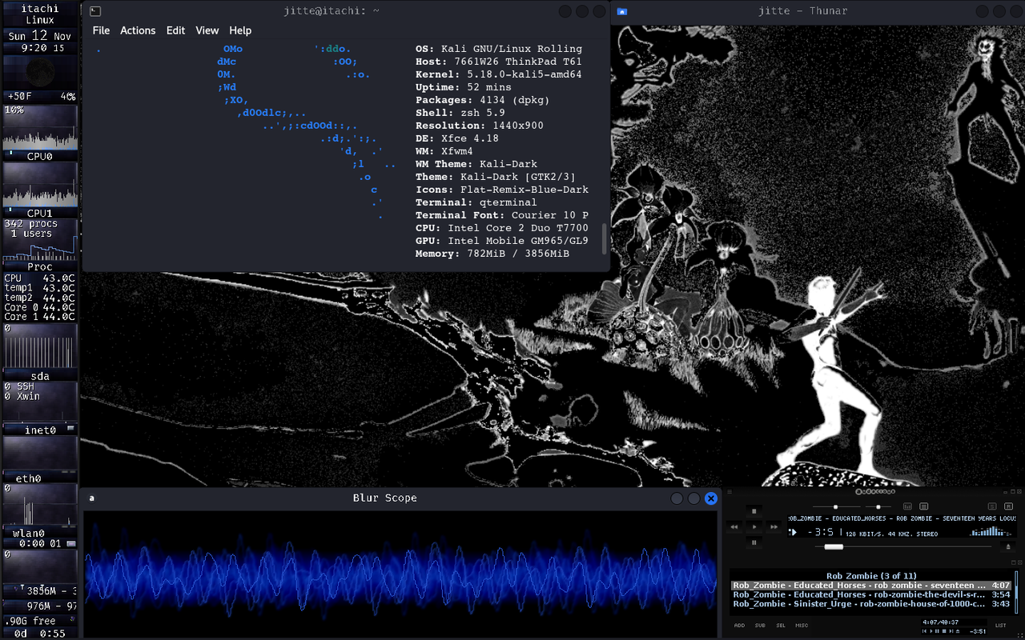Click the gkrellm date and clock panel
This screenshot has height=640, width=1025.
(40, 42)
